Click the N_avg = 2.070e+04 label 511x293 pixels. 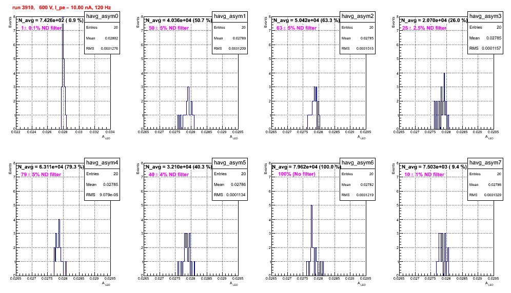click(x=434, y=20)
